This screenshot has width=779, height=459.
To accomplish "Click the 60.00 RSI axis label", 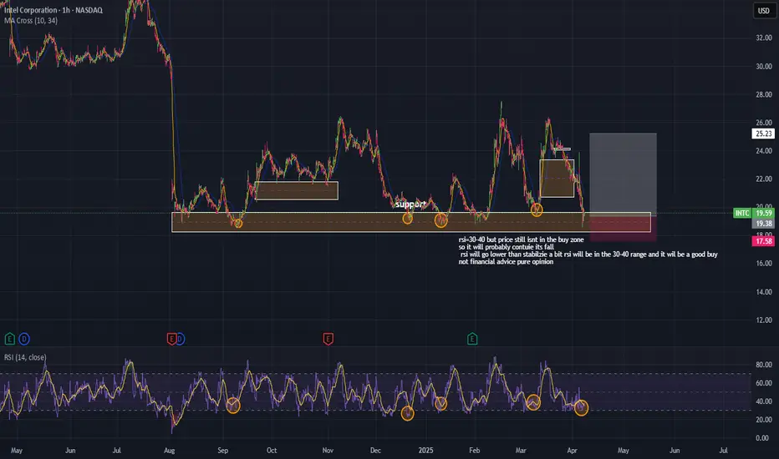I will coord(764,383).
